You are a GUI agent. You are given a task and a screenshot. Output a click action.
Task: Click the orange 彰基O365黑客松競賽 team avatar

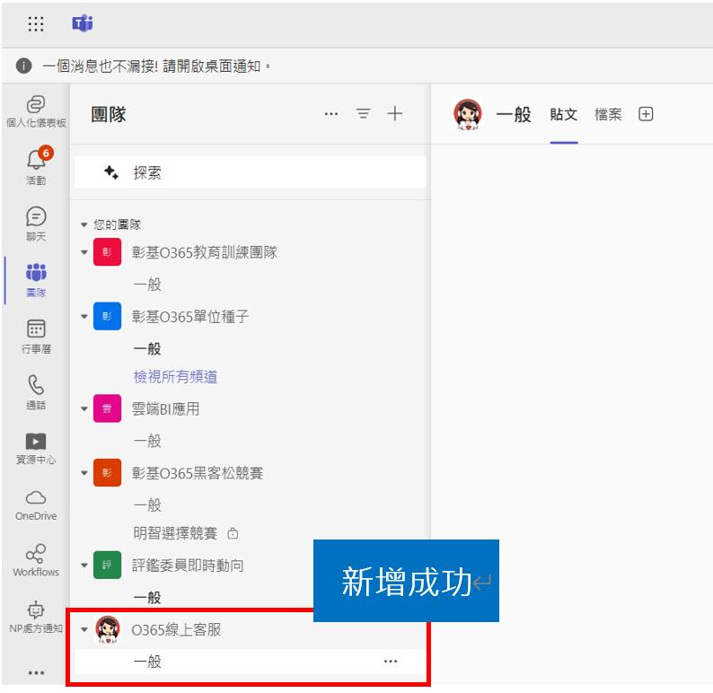pos(108,472)
